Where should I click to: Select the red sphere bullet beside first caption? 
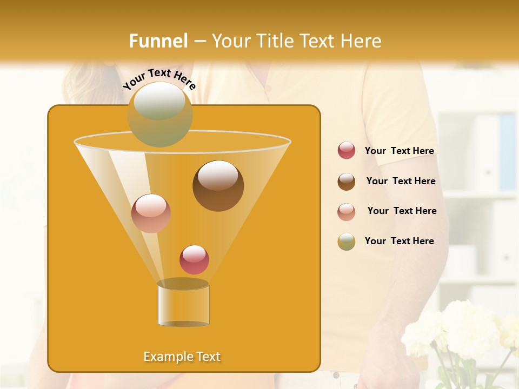(346, 151)
